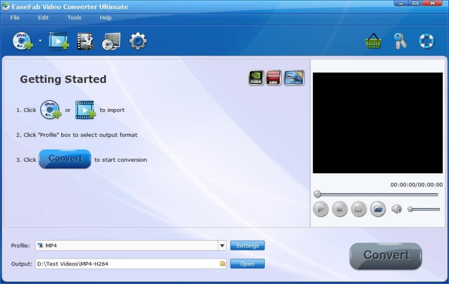Click the Intel Core acceleration badge
449x284 pixels.
[x=294, y=78]
